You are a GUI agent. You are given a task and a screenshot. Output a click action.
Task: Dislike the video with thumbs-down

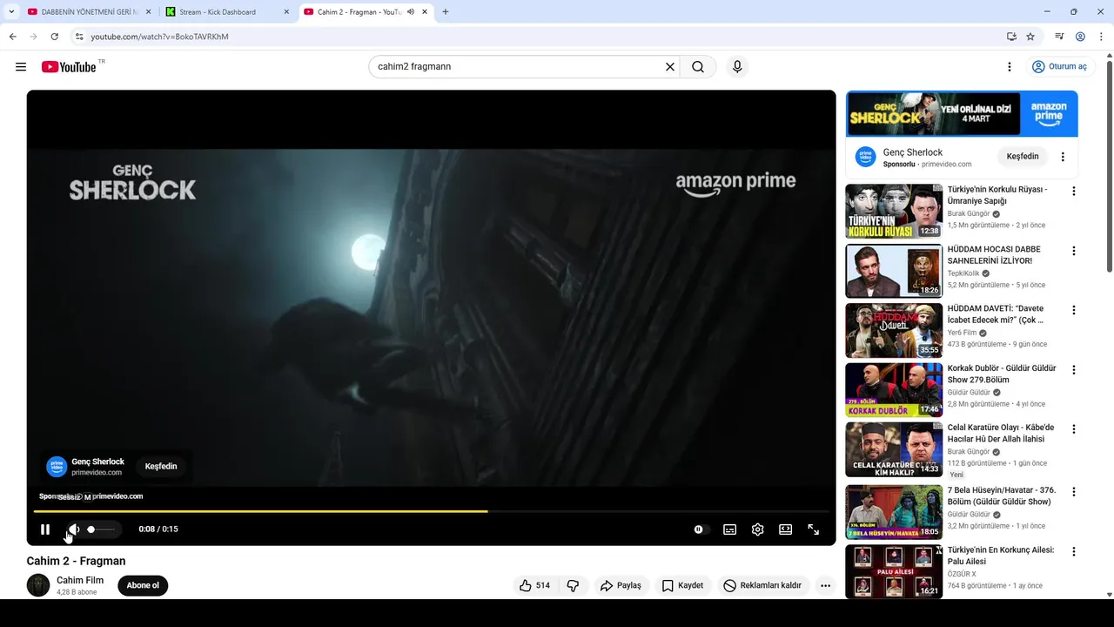[x=573, y=586]
